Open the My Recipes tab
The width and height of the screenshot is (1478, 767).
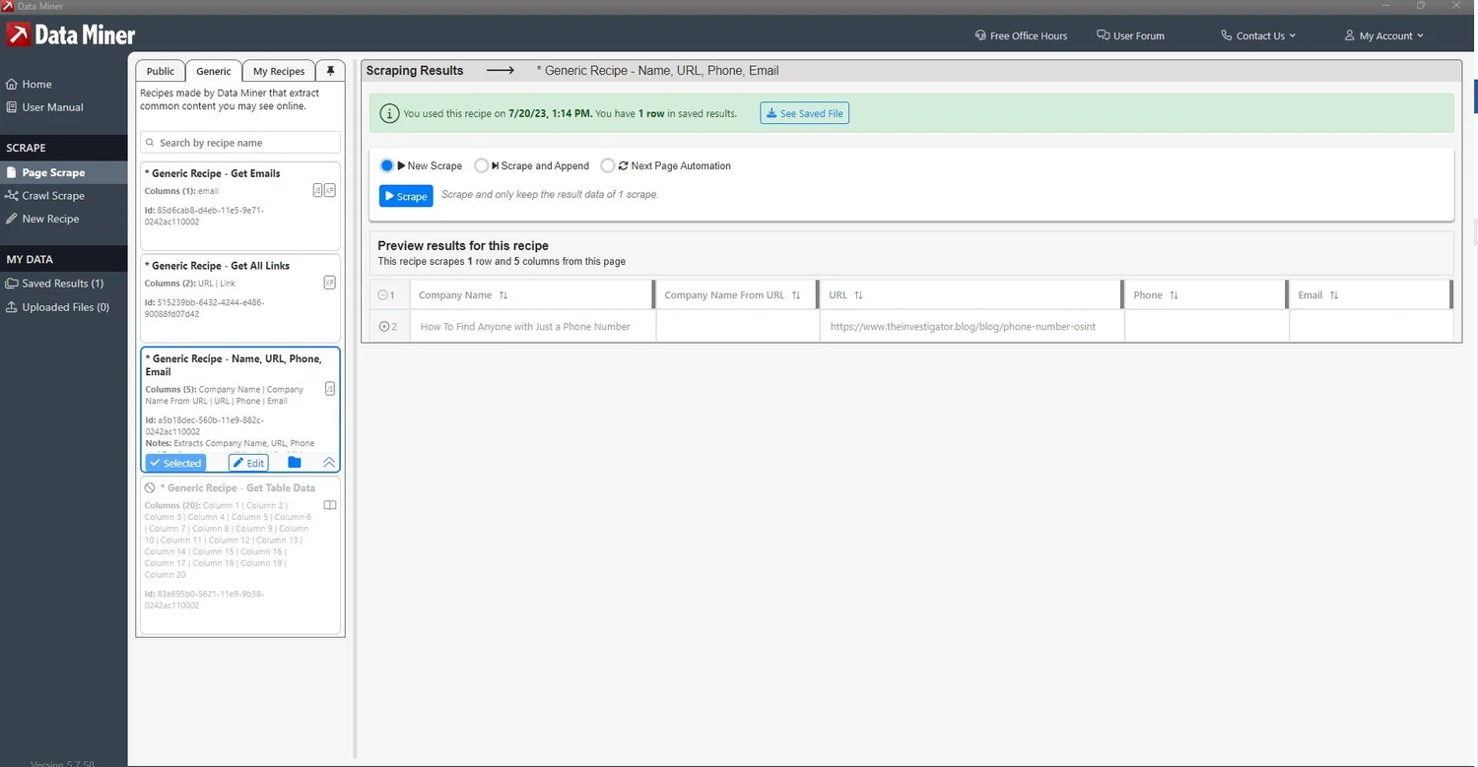pos(279,70)
